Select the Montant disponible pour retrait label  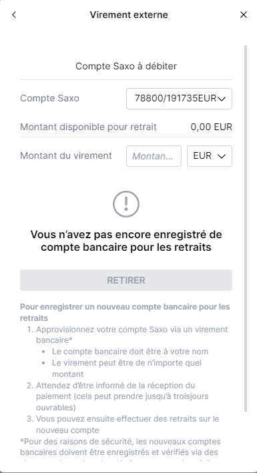pyautogui.click(x=88, y=127)
